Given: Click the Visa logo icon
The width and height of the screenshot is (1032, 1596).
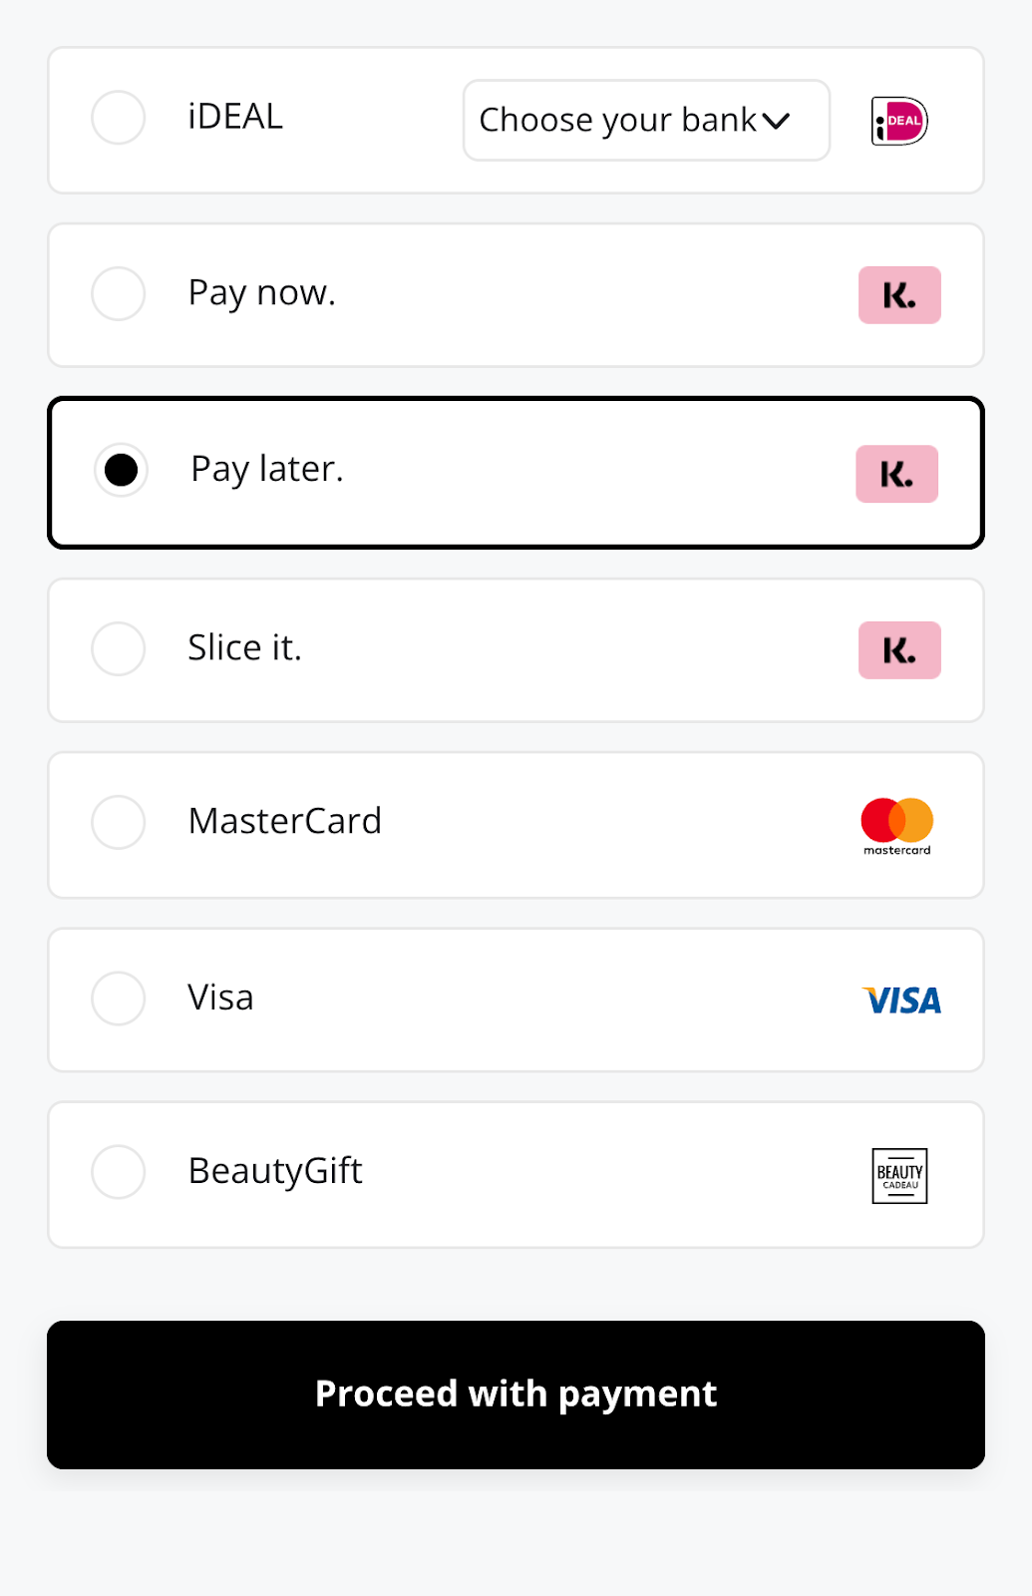Looking at the screenshot, I should point(901,1000).
